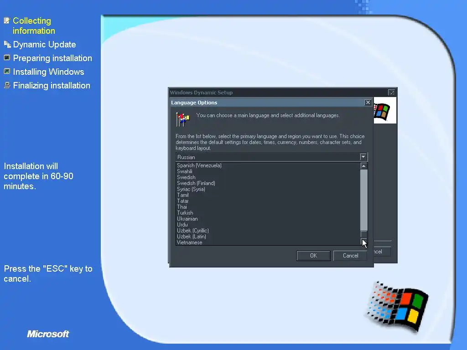Click the Collecting information step label
The width and height of the screenshot is (467, 350).
(x=34, y=26)
